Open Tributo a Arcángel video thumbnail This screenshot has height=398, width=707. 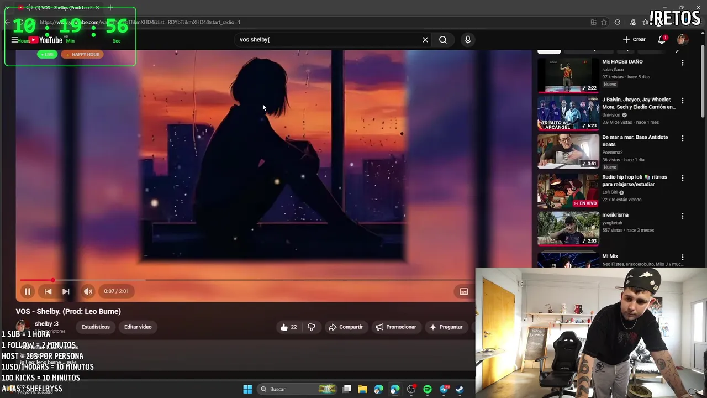click(x=568, y=113)
